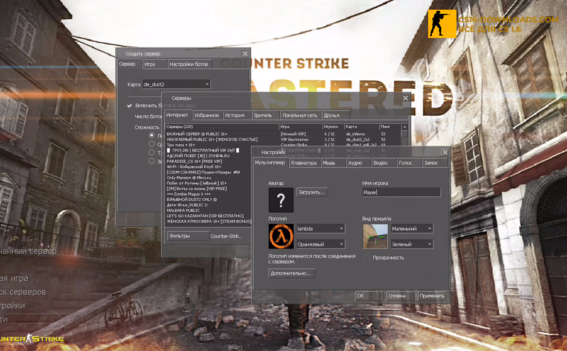
Task: Click the crosshair preview image
Action: (375, 236)
